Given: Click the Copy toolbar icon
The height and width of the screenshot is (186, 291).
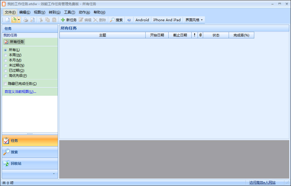Looking at the screenshot, I should coord(48,20).
